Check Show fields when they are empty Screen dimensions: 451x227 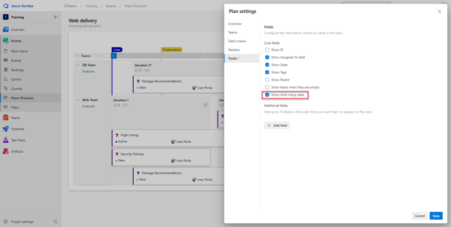pos(267,87)
